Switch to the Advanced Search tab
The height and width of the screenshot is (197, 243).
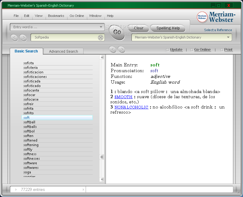click(63, 51)
